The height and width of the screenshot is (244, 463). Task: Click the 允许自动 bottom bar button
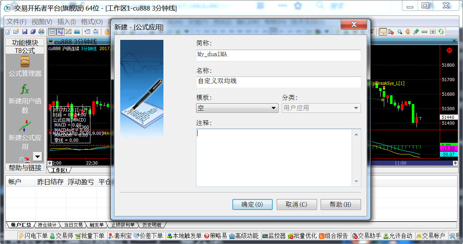click(x=398, y=236)
